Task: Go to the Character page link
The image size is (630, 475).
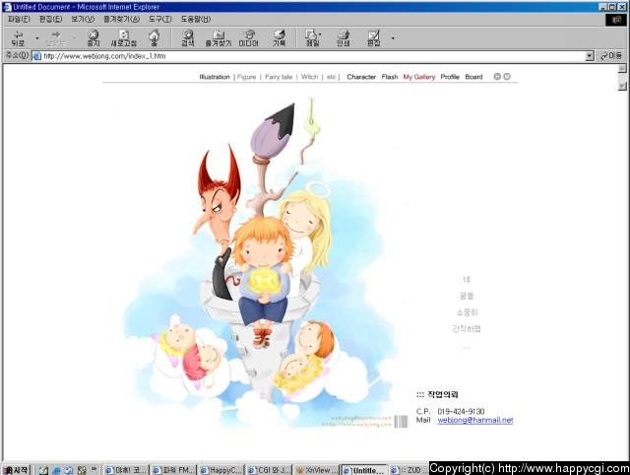Action: coord(361,77)
